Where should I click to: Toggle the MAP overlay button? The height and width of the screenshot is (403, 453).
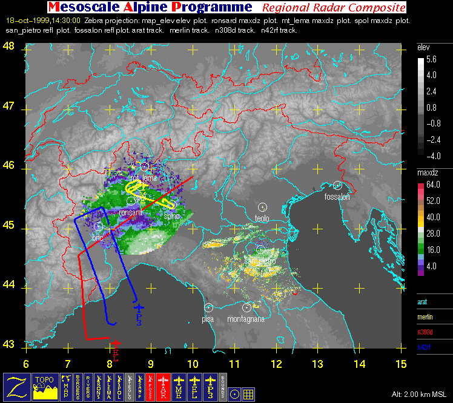66,387
